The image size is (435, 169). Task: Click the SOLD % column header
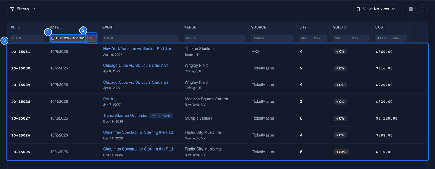point(340,27)
